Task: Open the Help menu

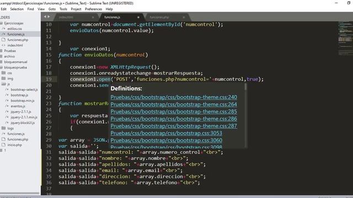Action: coord(109,9)
